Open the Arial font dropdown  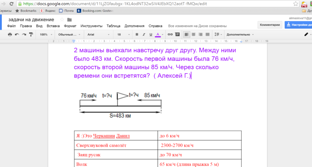[98, 35]
